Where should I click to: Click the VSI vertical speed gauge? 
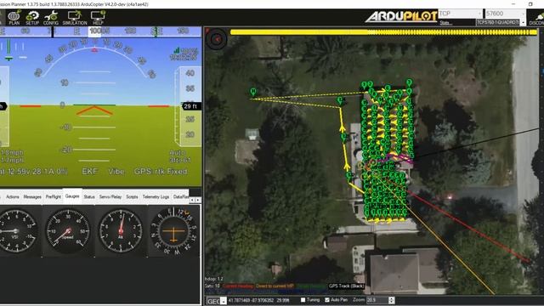click(x=16, y=230)
